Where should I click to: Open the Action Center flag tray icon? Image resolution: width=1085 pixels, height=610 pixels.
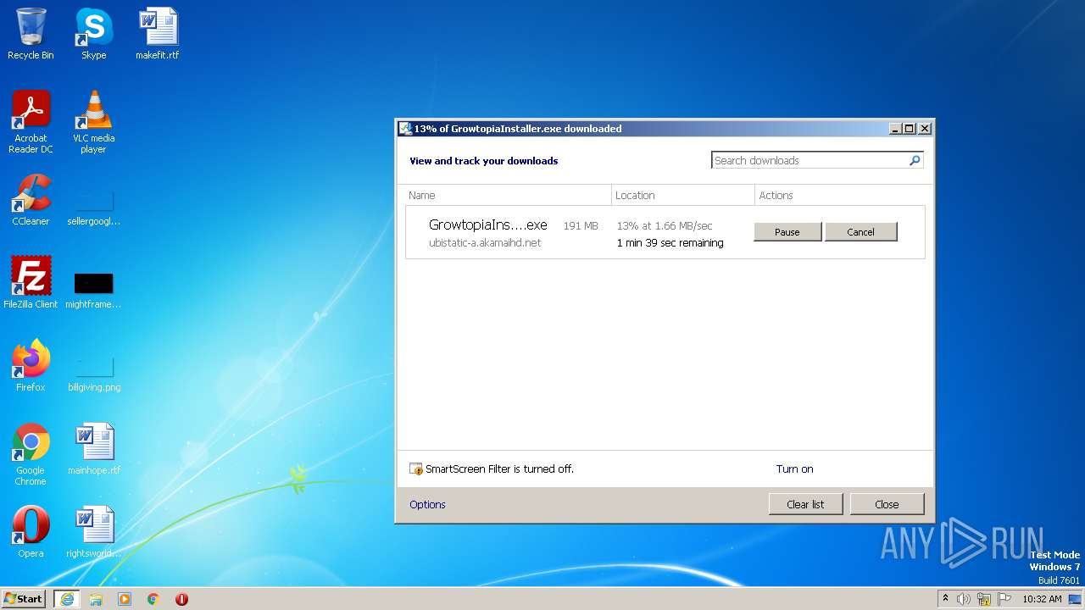1005,599
